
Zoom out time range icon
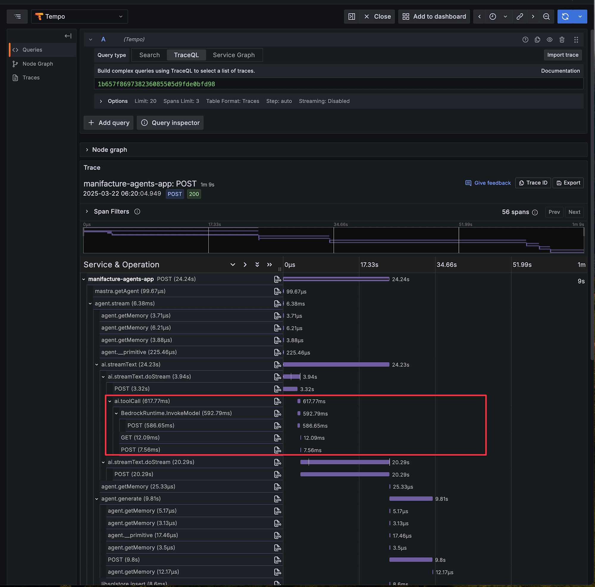click(546, 17)
